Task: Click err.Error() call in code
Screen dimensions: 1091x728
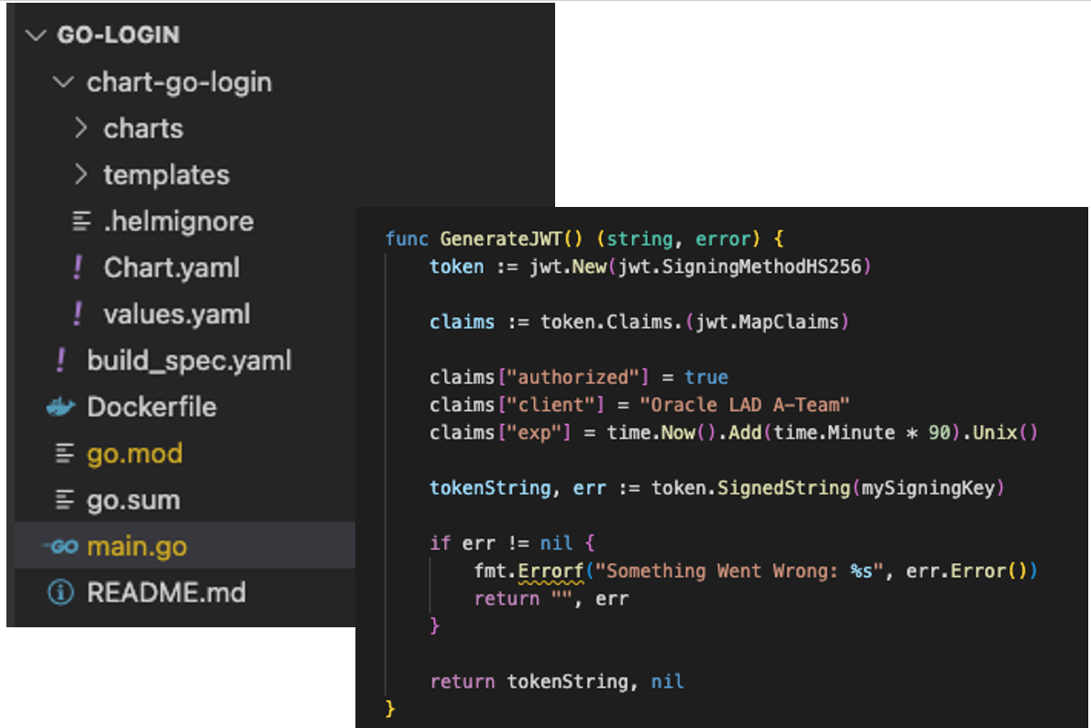Action: 967,571
